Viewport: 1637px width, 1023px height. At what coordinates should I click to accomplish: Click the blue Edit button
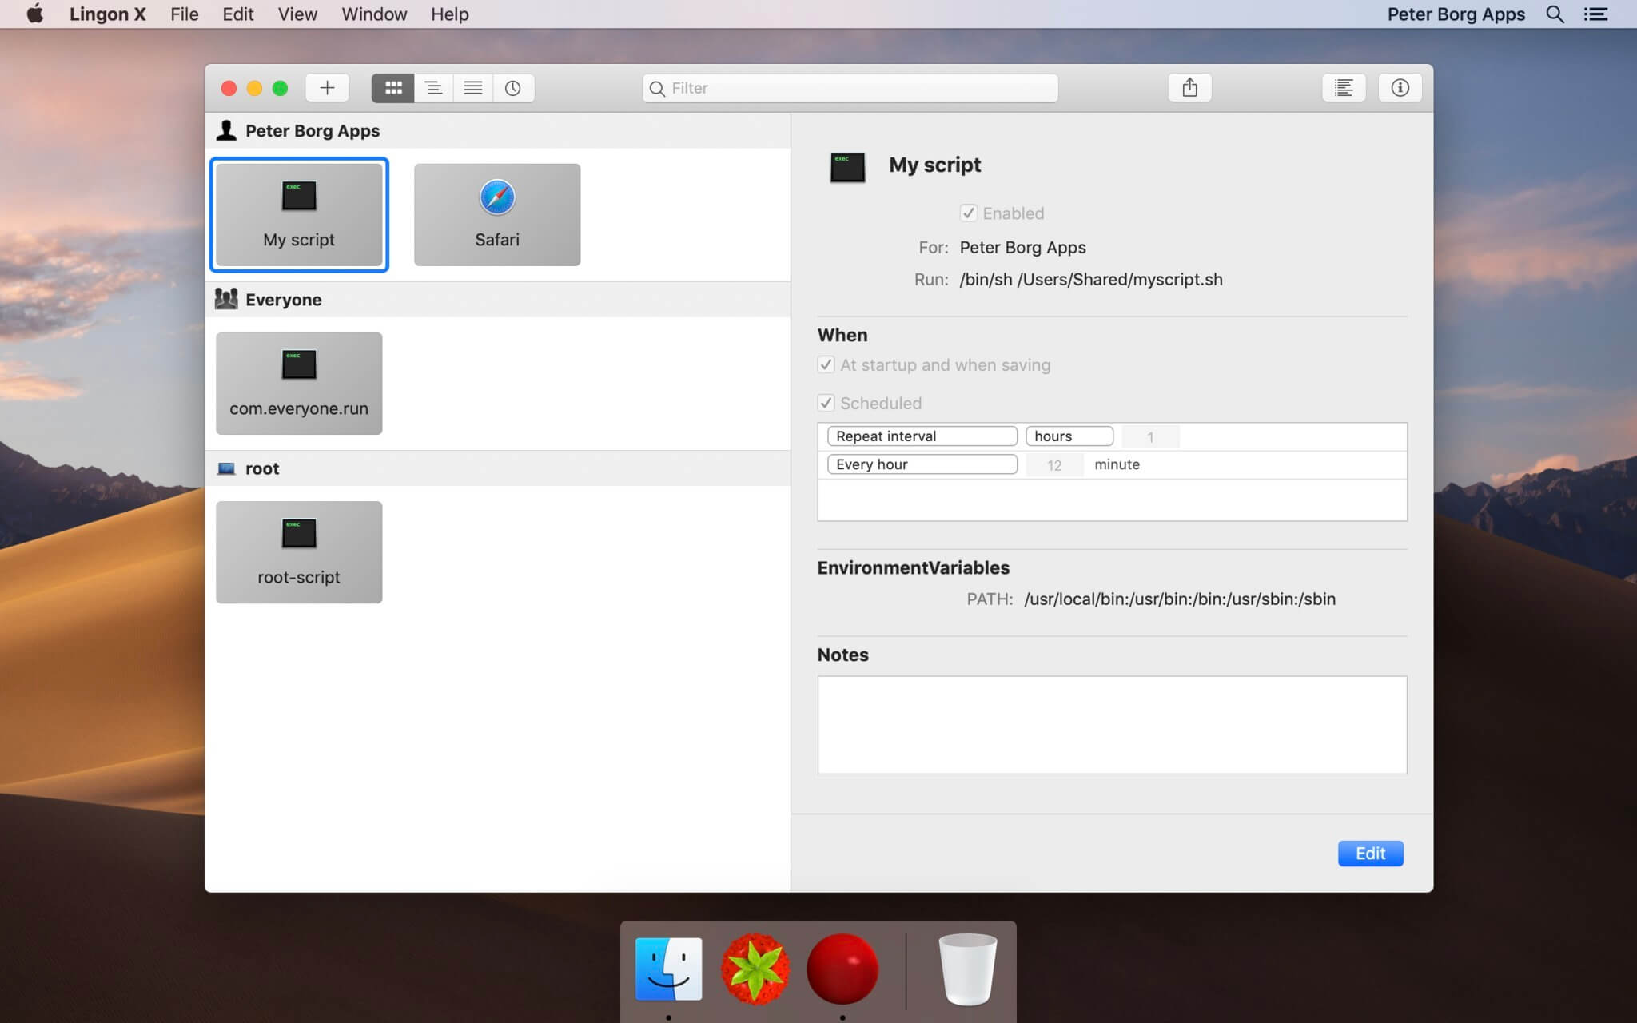click(x=1370, y=853)
